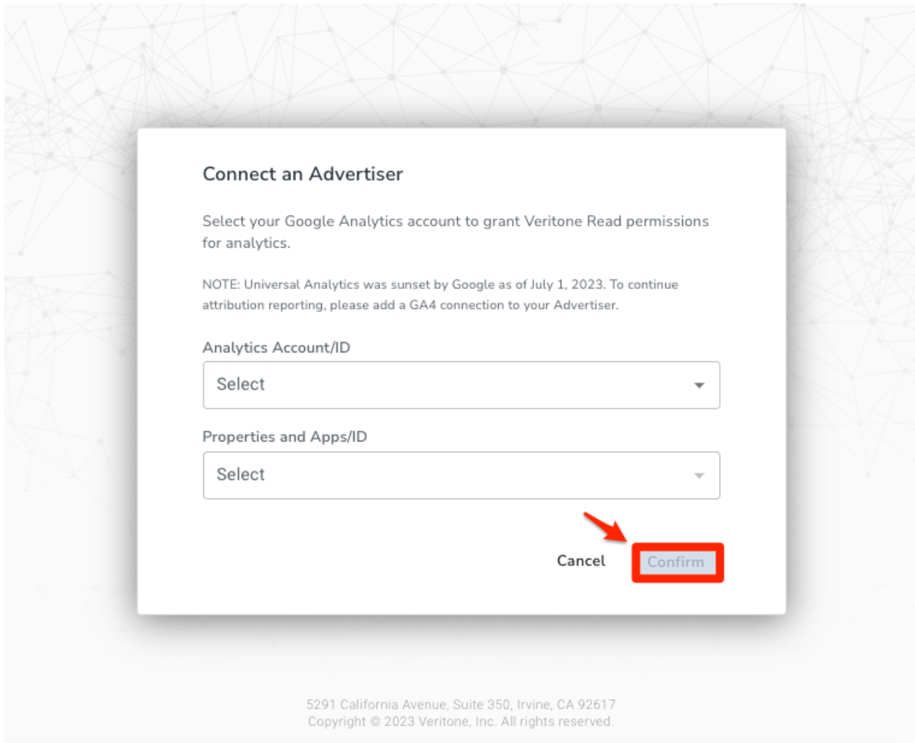Select the Analytics Account/ID combo box
The width and height of the screenshot is (915, 743).
(461, 384)
